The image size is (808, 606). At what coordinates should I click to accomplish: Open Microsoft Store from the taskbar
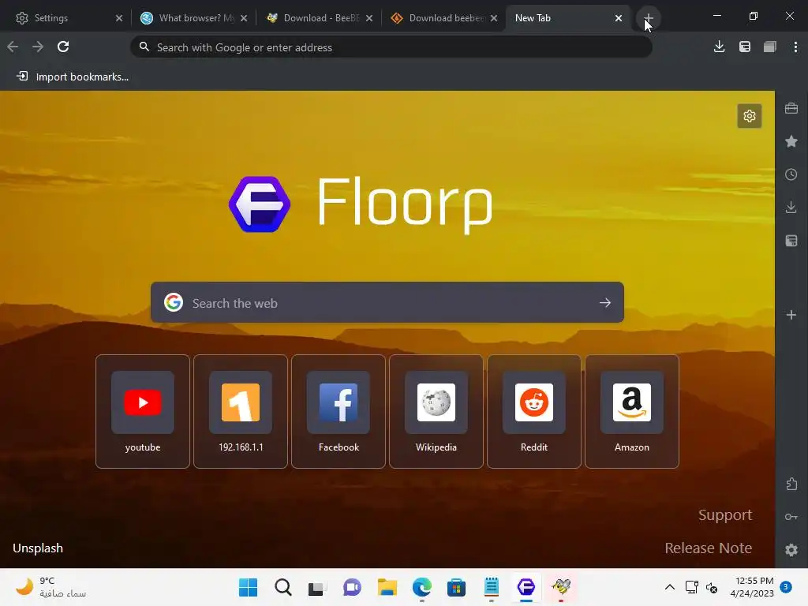point(456,587)
